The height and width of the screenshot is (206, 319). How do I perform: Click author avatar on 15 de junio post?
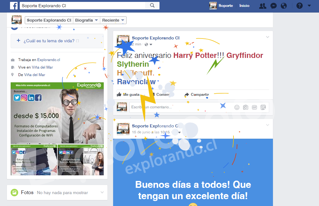[x=123, y=129]
